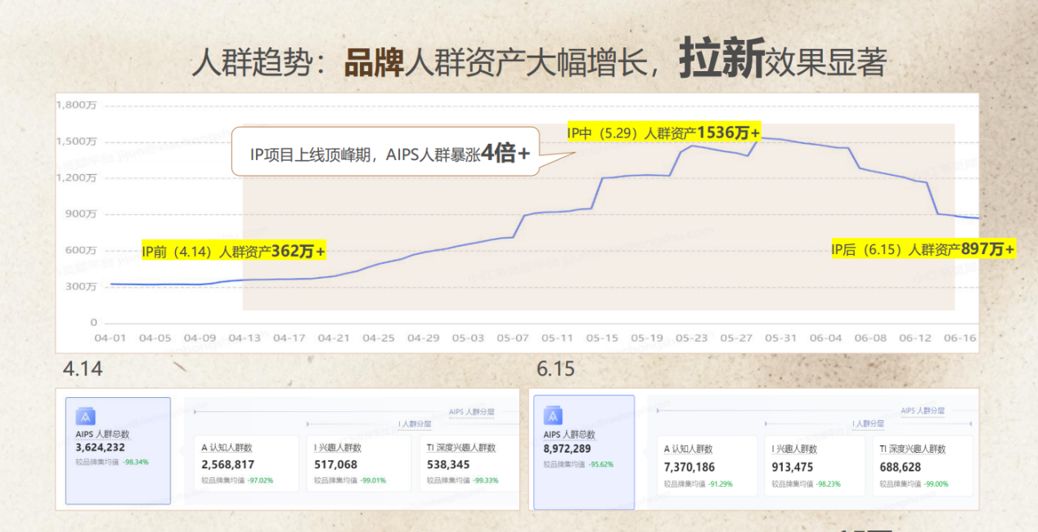Image resolution: width=1038 pixels, height=532 pixels.
Task: Select the 3,624,232 AIPS total card
Action: click(118, 450)
